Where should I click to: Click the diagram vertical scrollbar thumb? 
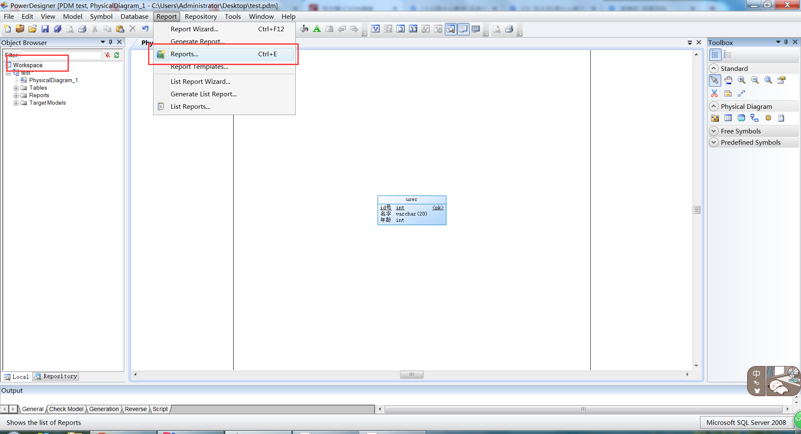click(x=696, y=210)
